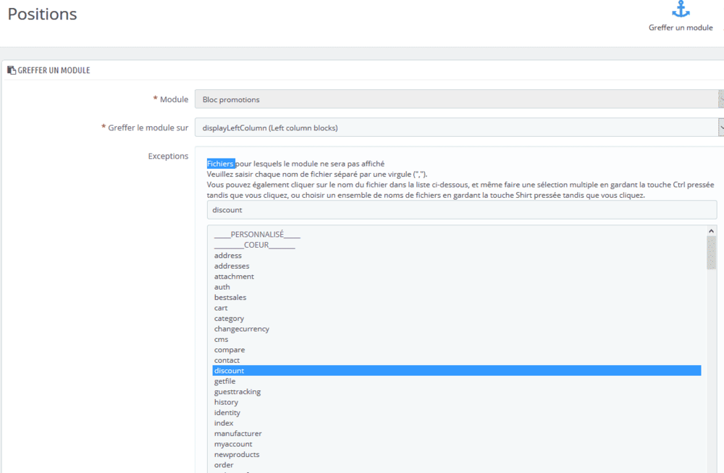The image size is (724, 473).
Task: Click the highlighted word Fichiers
Action: (221, 164)
